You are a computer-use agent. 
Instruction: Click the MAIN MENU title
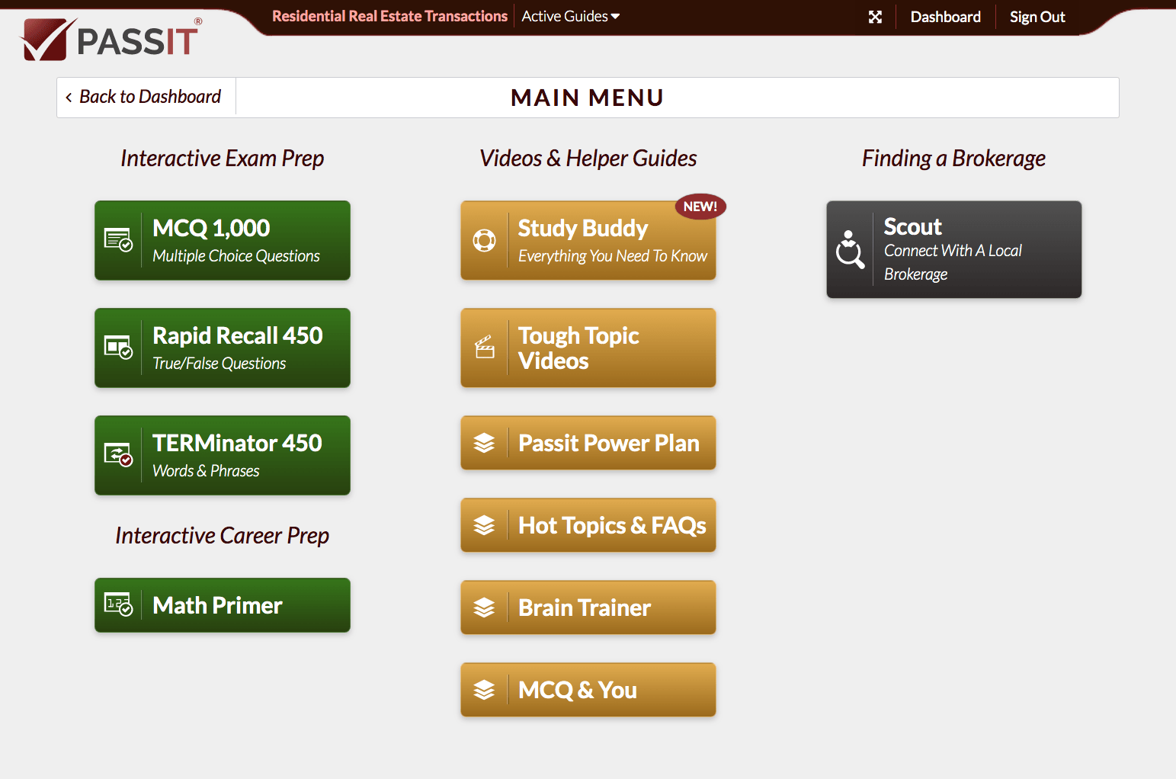[x=588, y=98]
